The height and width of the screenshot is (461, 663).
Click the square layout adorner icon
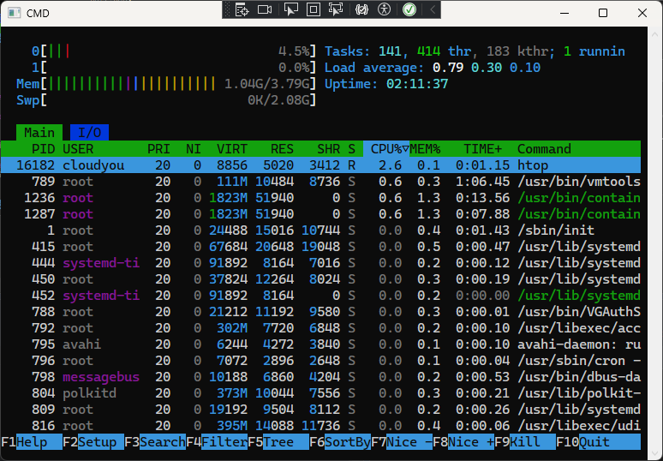pos(314,9)
